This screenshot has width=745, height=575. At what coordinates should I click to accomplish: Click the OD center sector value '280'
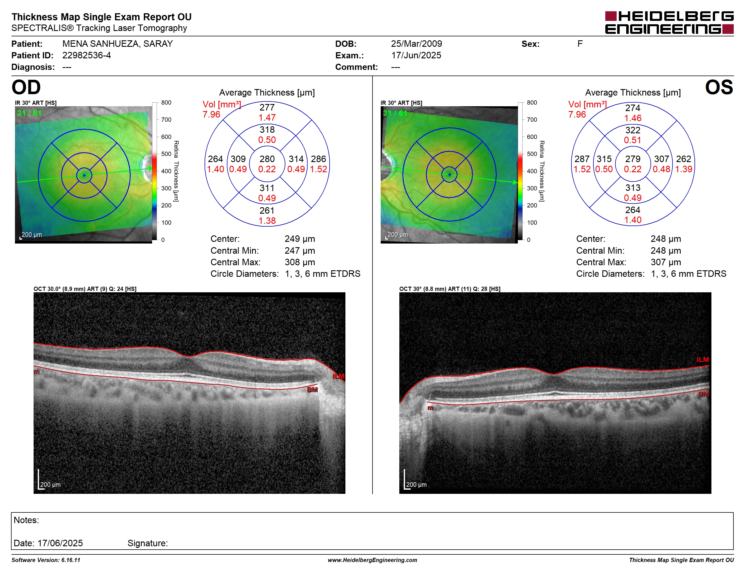click(267, 159)
